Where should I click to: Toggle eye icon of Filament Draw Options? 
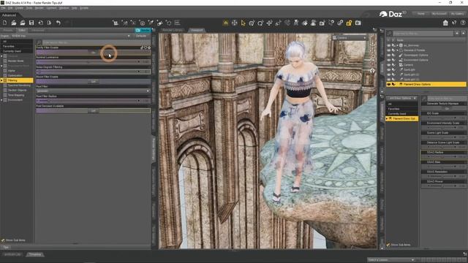[388, 85]
